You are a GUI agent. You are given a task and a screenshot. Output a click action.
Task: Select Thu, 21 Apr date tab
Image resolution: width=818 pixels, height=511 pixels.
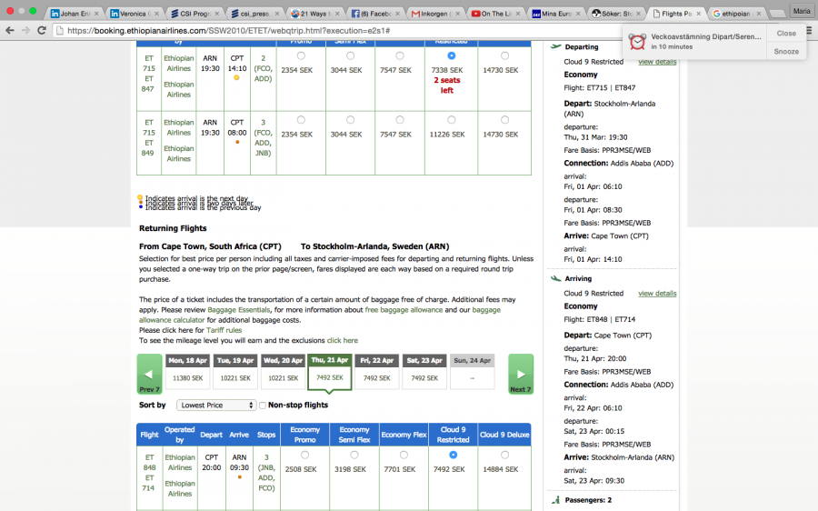(330, 372)
